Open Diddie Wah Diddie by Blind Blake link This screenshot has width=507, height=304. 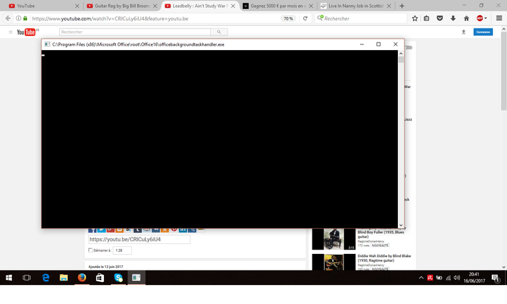(x=384, y=258)
